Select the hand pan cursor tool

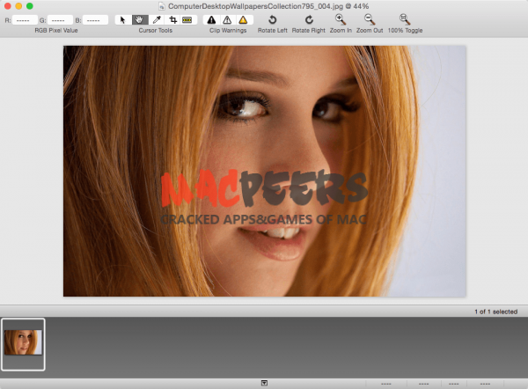(x=139, y=19)
